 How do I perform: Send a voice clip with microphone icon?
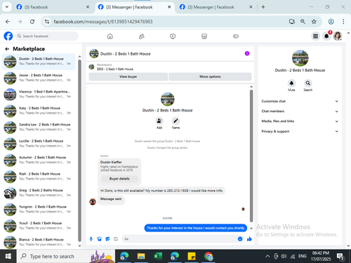91,239
